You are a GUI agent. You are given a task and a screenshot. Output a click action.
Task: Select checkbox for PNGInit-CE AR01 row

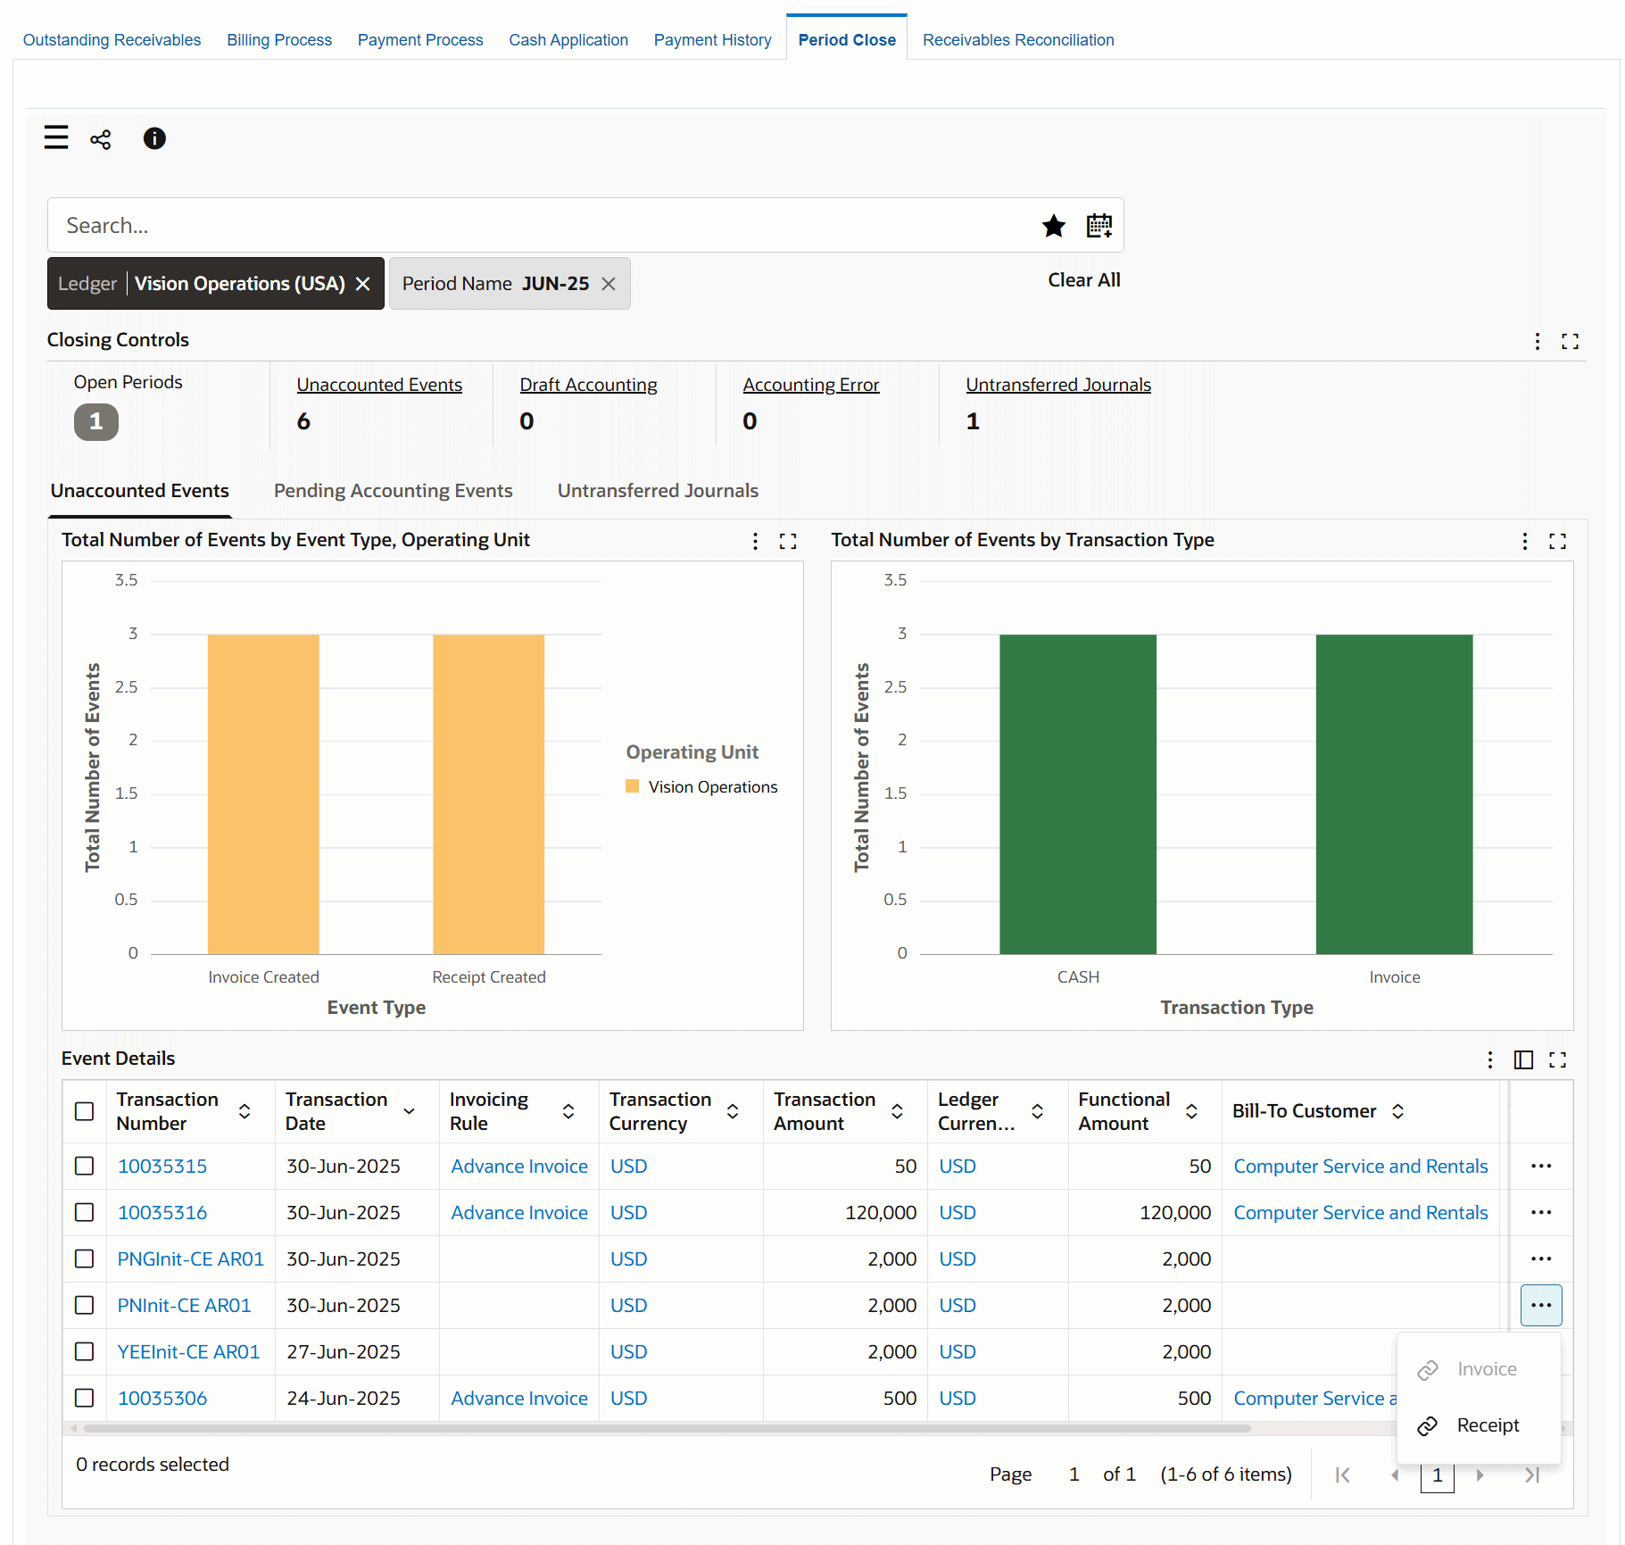pos(85,1259)
